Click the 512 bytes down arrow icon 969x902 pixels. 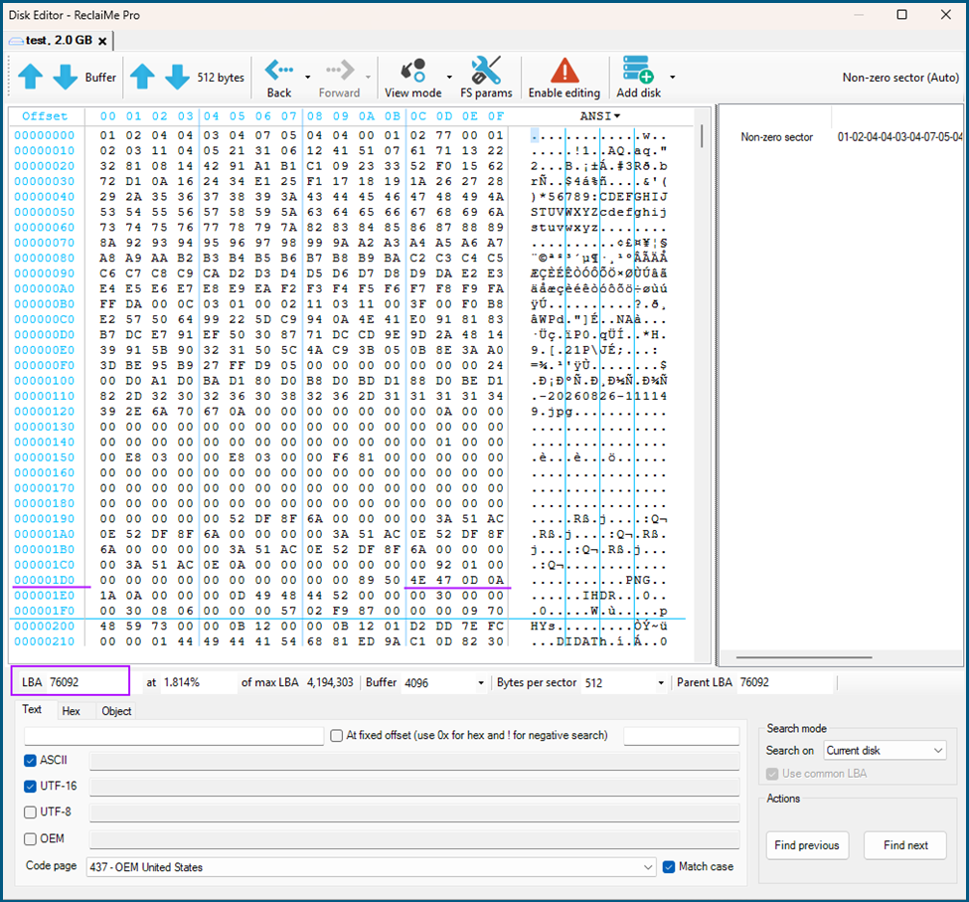177,77
